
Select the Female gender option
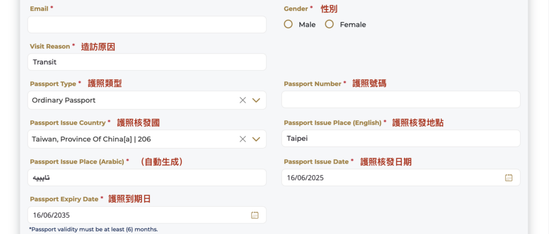tap(329, 24)
